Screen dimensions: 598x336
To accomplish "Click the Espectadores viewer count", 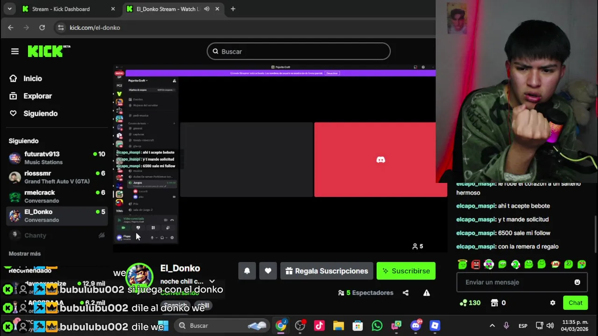I will click(366, 293).
